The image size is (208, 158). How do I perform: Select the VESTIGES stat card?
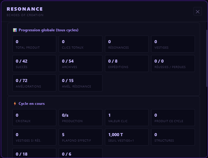click(173, 44)
